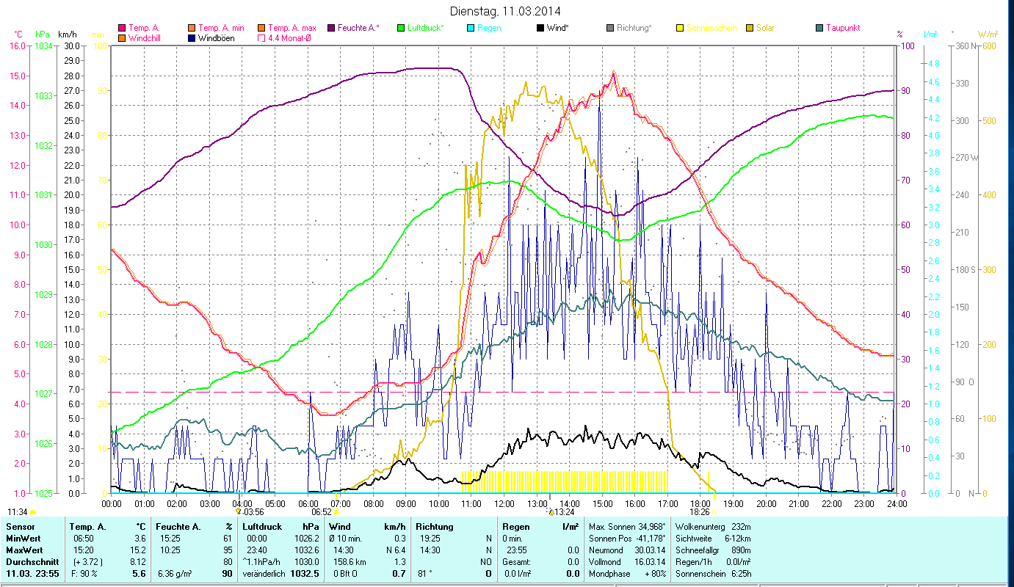Click the yellow Sonnenschein legend swatch
The image size is (1014, 587).
[680, 28]
